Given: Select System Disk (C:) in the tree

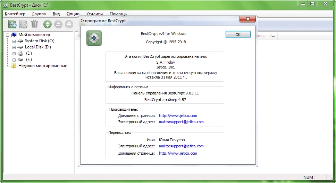Looking at the screenshot, I should pos(40,41).
